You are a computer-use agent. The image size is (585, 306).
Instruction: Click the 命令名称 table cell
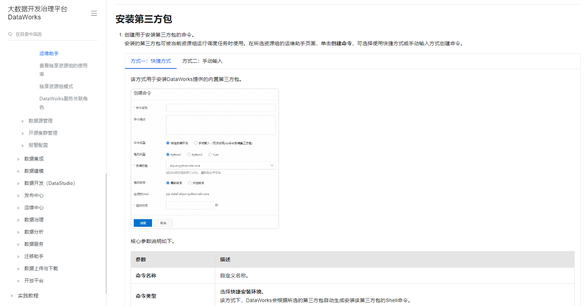[173, 276]
